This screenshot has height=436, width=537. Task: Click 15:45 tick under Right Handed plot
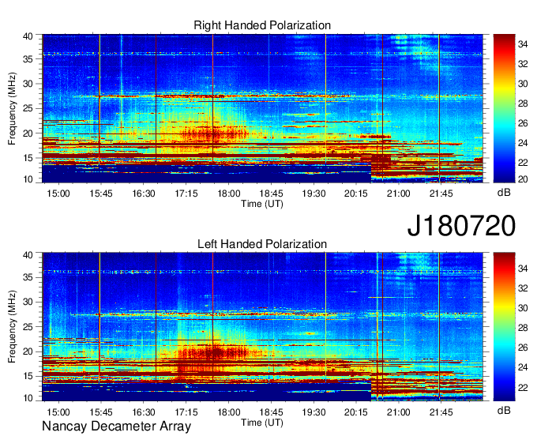(x=101, y=194)
